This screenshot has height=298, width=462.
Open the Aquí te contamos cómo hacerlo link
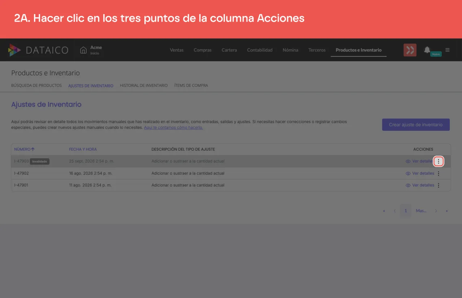173,128
